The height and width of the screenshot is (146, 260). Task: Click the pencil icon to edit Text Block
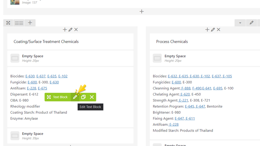[75, 97]
